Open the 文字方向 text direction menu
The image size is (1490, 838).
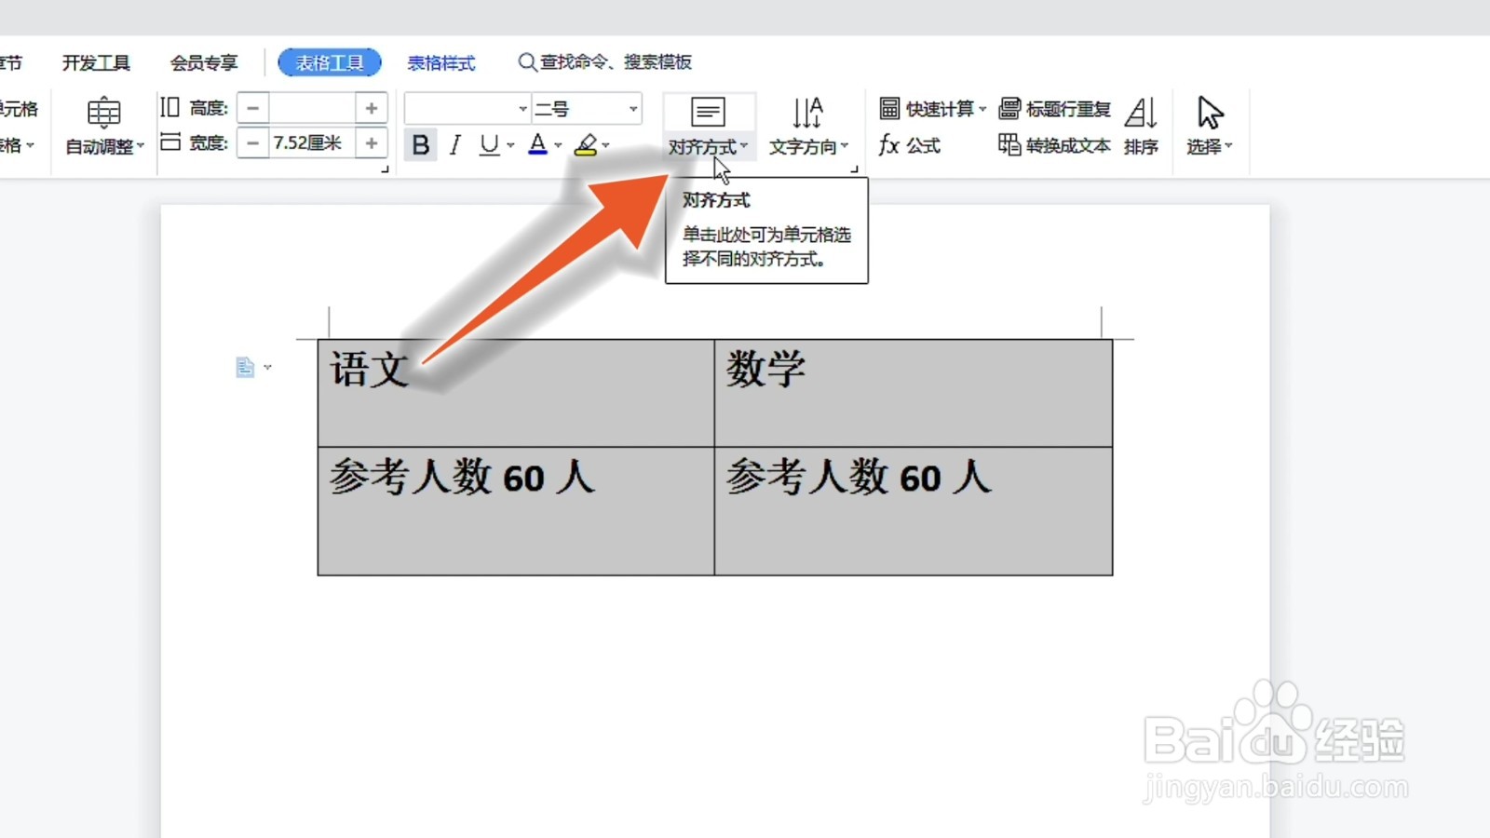(808, 127)
